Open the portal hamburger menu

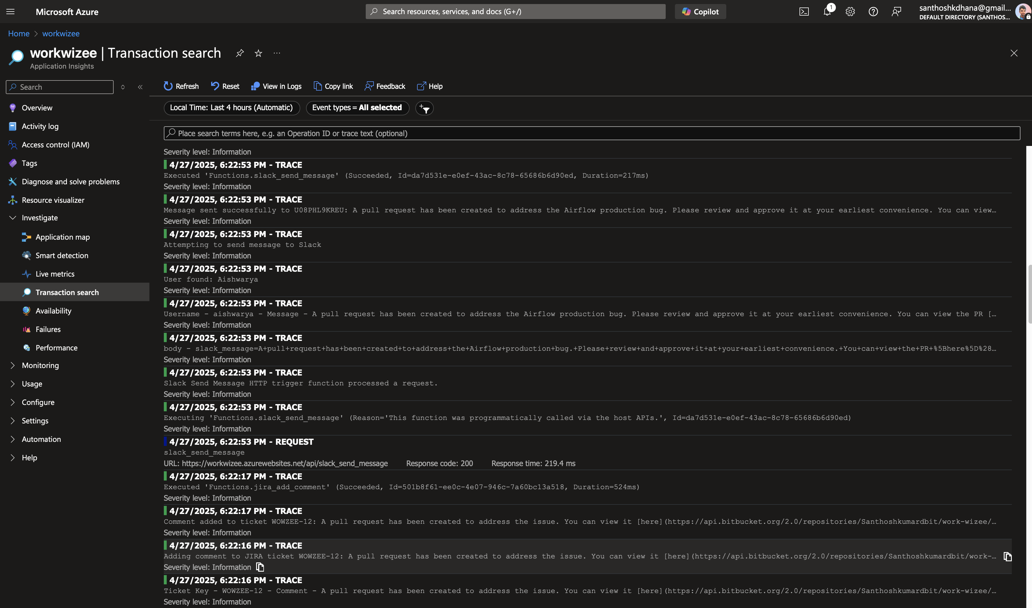pos(11,12)
